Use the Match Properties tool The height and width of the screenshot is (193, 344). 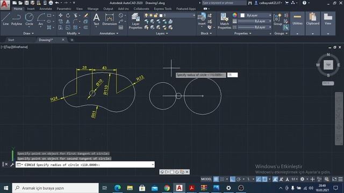click(x=225, y=21)
